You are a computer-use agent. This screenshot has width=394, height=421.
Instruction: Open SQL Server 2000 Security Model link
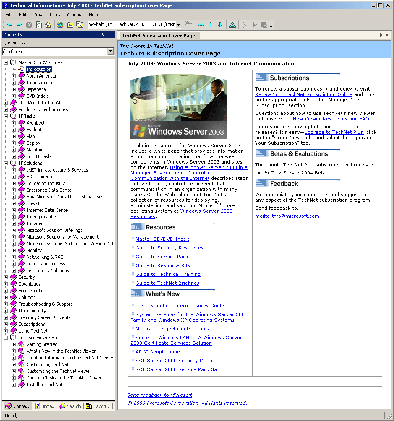coord(175,361)
